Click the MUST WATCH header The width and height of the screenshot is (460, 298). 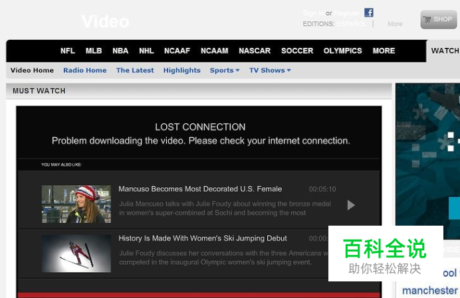(x=39, y=91)
